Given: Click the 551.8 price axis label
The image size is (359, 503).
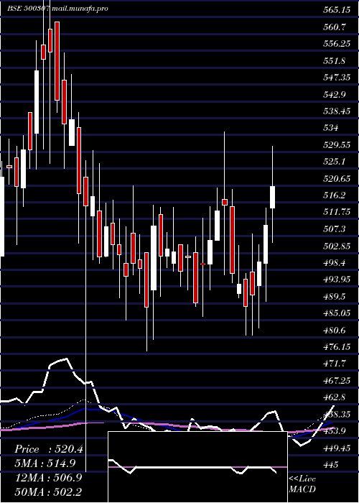Looking at the screenshot, I should tap(334, 61).
